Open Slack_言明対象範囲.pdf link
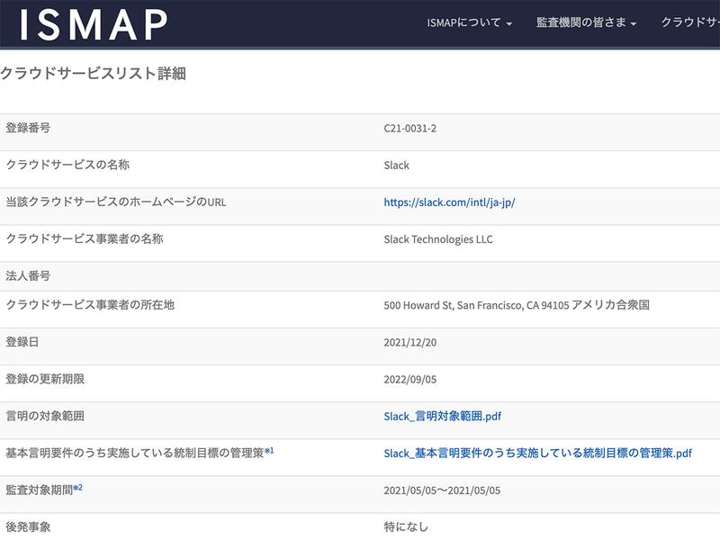 point(442,416)
